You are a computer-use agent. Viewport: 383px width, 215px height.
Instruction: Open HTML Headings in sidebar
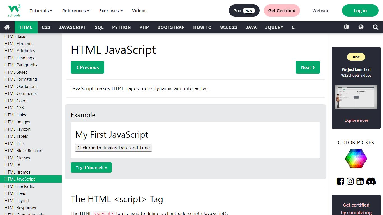[31, 58]
